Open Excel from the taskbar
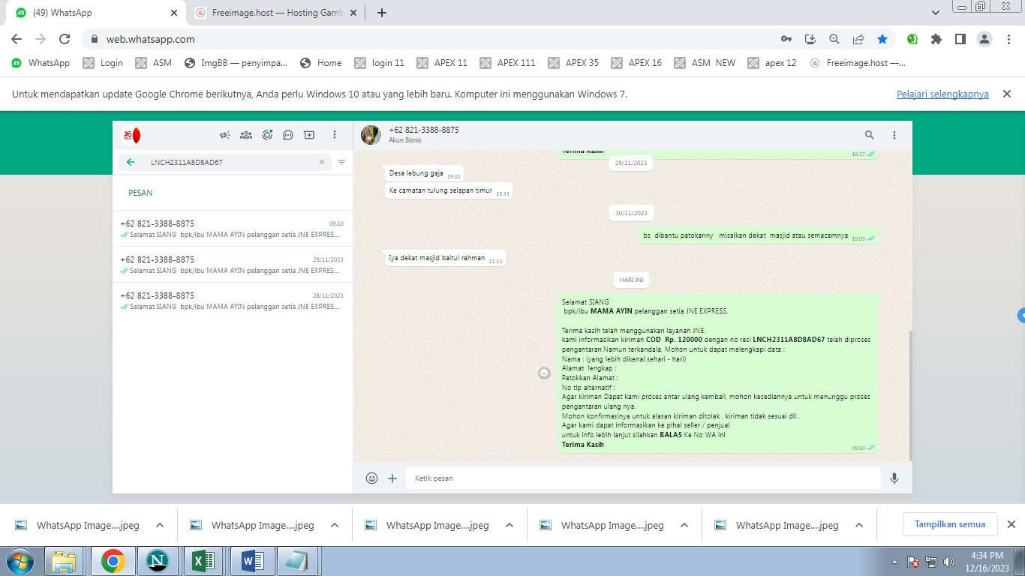The height and width of the screenshot is (576, 1025). pyautogui.click(x=204, y=561)
